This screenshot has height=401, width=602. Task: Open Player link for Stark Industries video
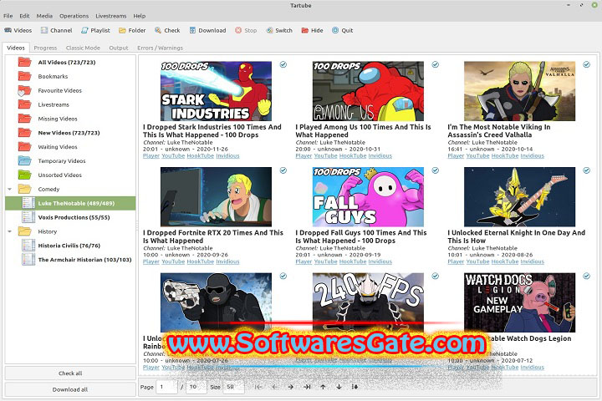pyautogui.click(x=151, y=155)
